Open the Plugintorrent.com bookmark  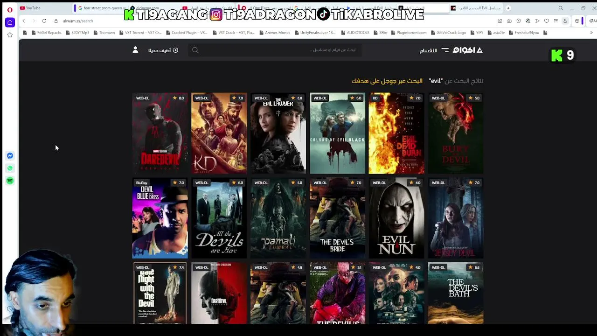(409, 33)
